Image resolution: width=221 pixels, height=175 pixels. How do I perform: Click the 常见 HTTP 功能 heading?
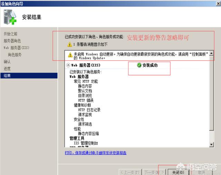(86, 81)
